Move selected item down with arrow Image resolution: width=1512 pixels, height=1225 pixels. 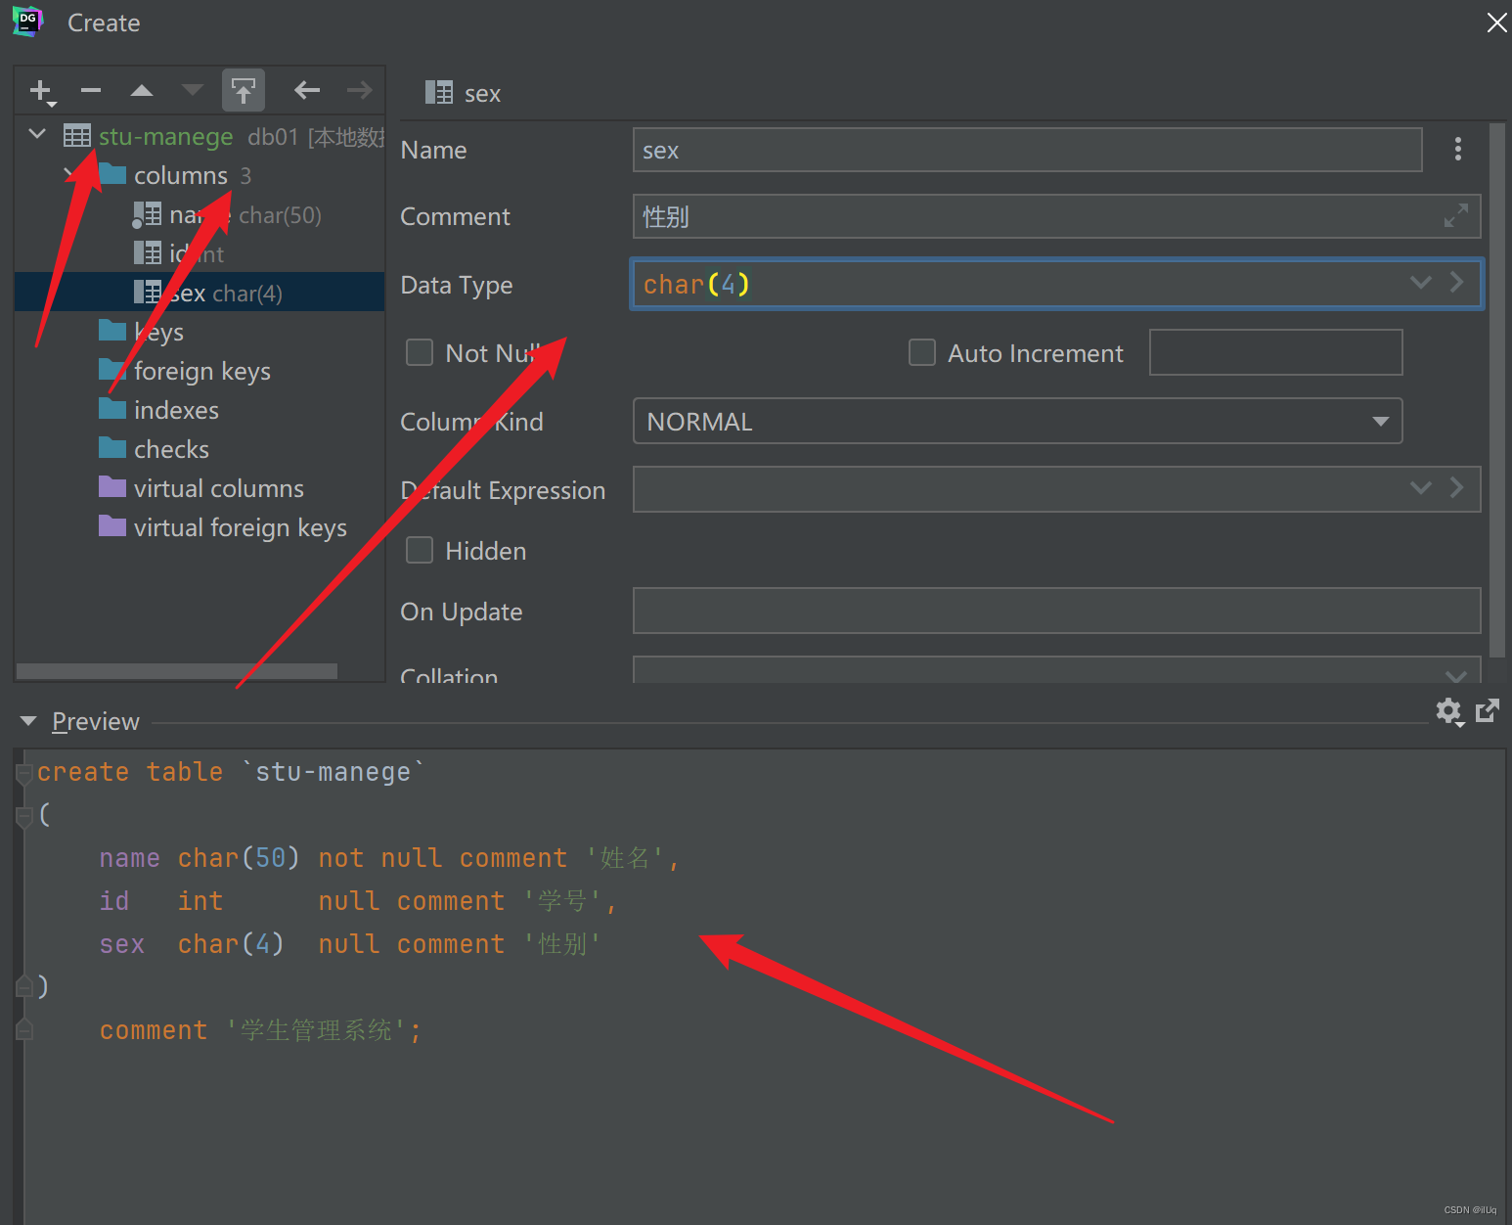tap(193, 91)
